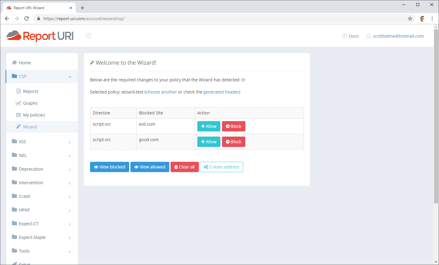The image size is (439, 265).
Task: Bookmark page with the star icon
Action: (410, 19)
